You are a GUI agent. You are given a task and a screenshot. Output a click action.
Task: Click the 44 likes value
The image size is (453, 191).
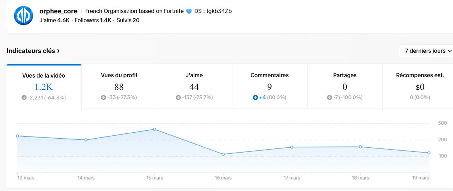(x=194, y=87)
